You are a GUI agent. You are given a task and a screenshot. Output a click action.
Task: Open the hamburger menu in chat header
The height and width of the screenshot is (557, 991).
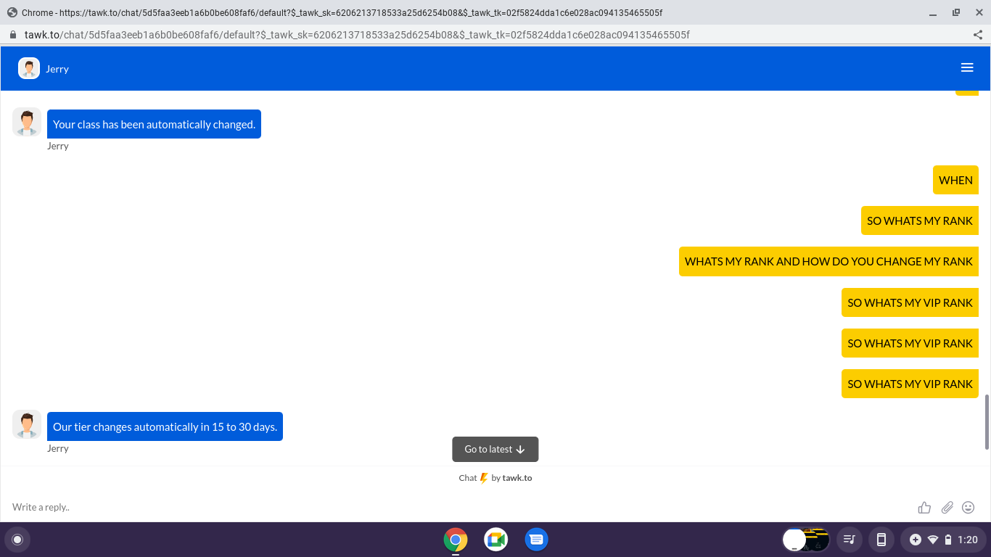pos(966,67)
